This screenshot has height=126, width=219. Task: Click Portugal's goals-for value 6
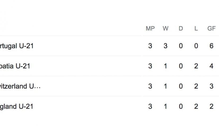(x=211, y=46)
